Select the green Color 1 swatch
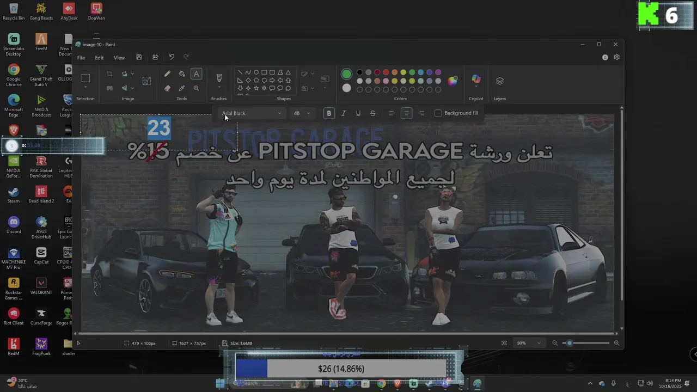This screenshot has height=392, width=697. pos(346,74)
